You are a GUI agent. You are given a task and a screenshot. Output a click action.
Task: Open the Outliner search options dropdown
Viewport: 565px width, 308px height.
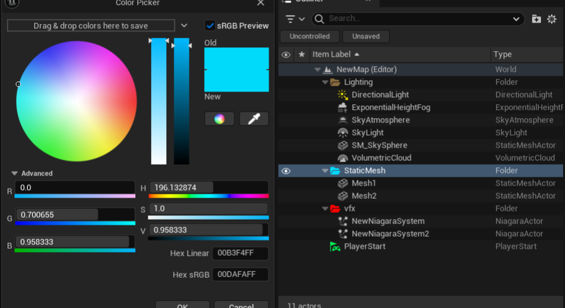516,19
